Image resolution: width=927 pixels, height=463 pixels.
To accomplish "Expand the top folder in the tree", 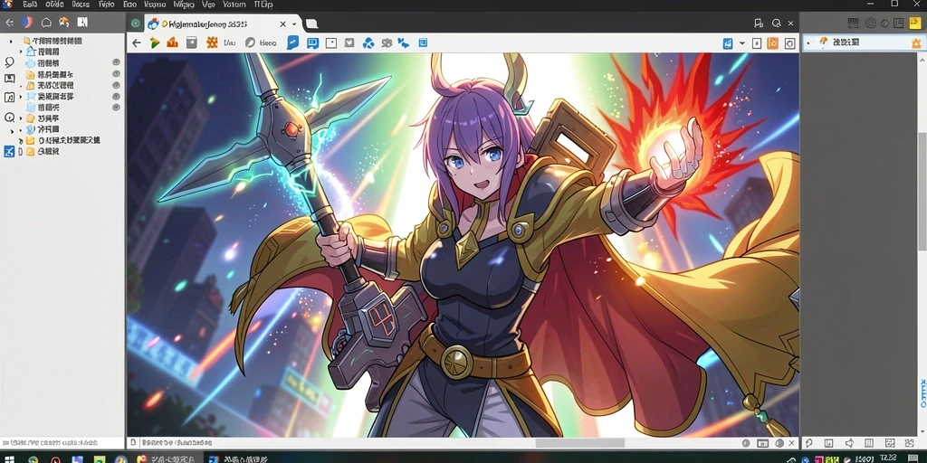I will (11, 41).
